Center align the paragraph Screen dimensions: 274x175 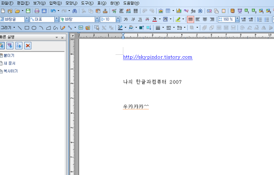pos(205,19)
